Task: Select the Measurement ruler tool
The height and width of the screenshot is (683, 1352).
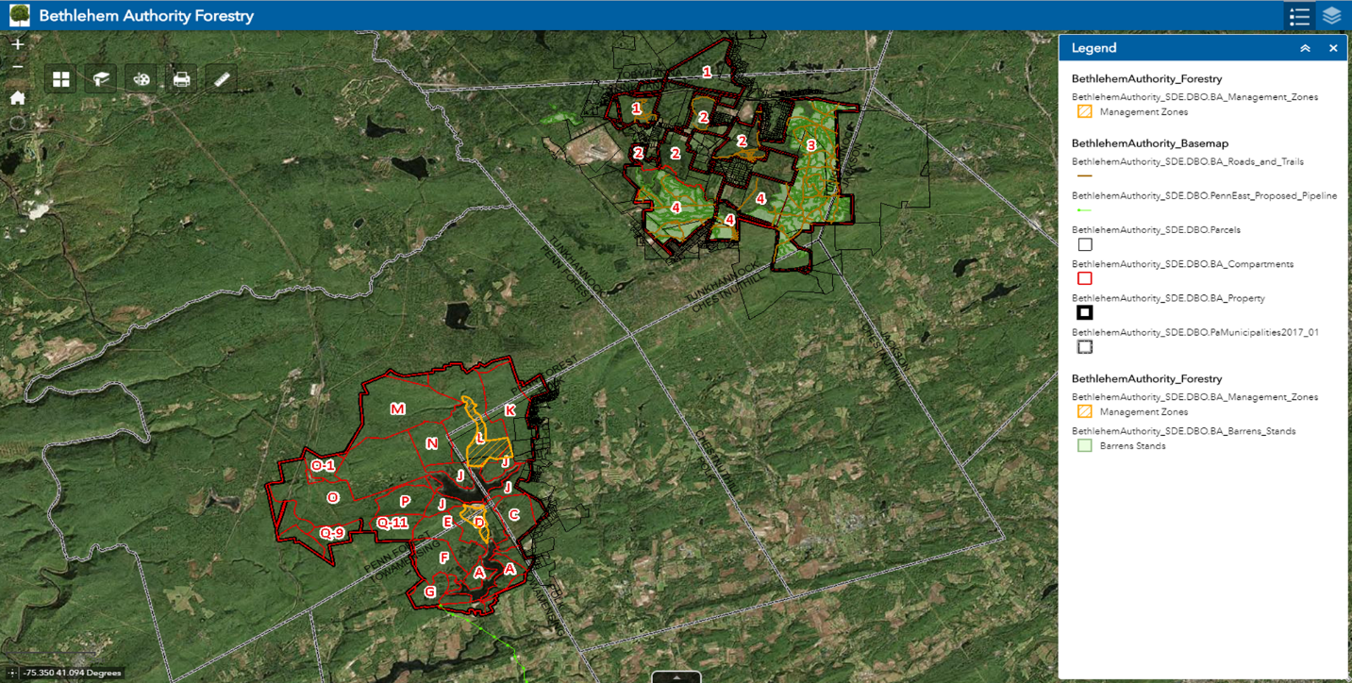Action: tap(221, 79)
